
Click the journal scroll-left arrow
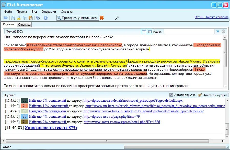coord(3,141)
